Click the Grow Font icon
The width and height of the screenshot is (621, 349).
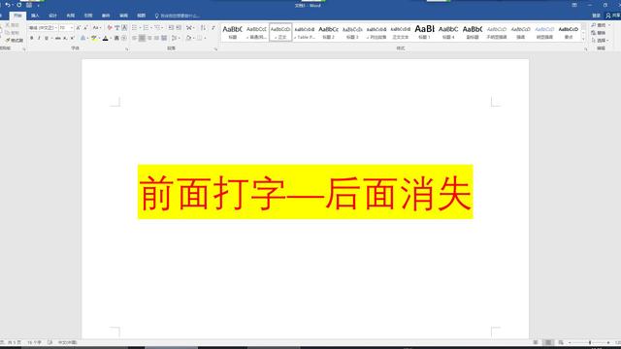coord(78,28)
